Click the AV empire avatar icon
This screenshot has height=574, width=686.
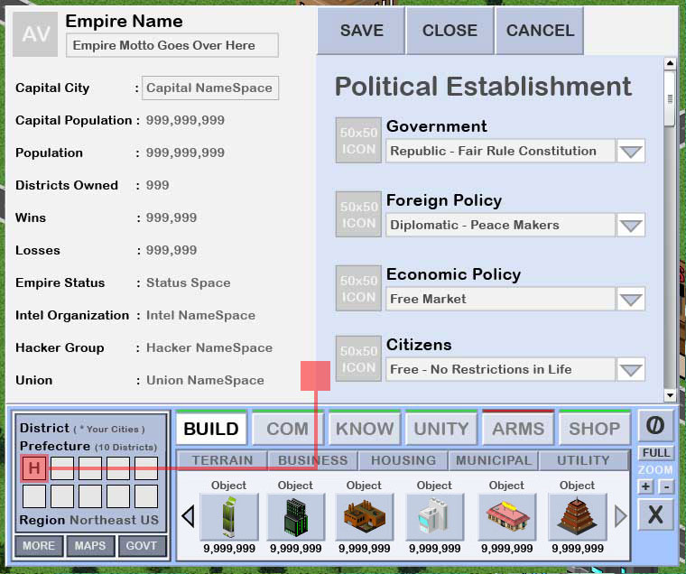coord(35,34)
